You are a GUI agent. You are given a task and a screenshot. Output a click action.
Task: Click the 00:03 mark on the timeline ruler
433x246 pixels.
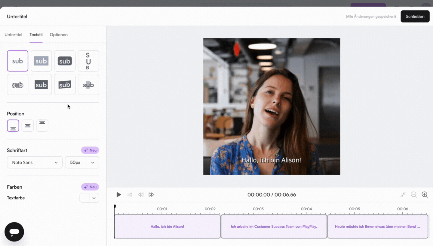[258, 209]
